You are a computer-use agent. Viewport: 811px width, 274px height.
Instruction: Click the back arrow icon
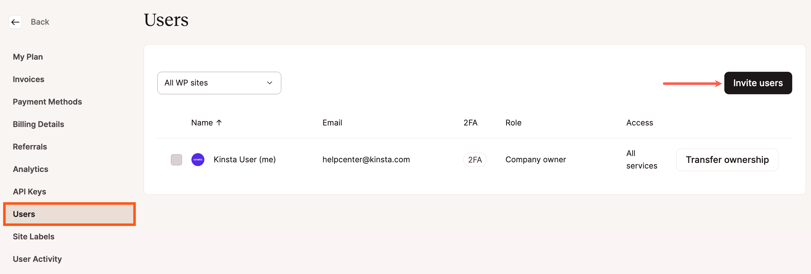click(15, 22)
